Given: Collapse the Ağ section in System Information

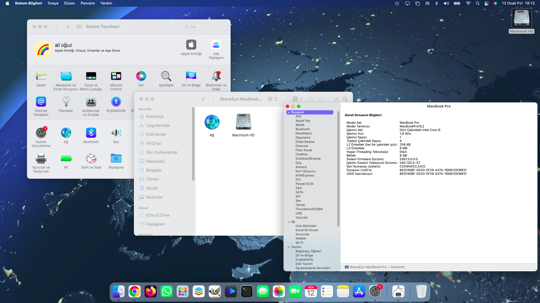Looking at the screenshot, I should click(289, 222).
